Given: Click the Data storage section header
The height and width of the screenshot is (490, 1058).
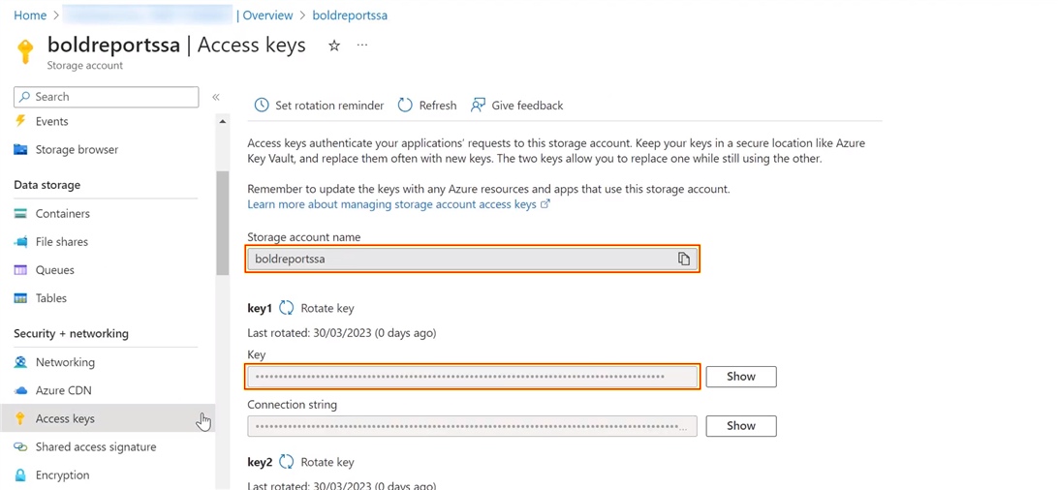Looking at the screenshot, I should (x=47, y=185).
